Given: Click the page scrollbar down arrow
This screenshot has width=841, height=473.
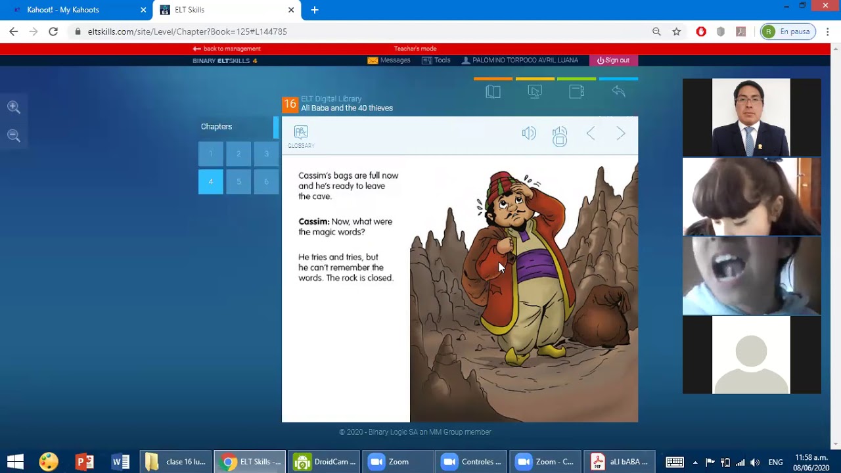Looking at the screenshot, I should 836,445.
